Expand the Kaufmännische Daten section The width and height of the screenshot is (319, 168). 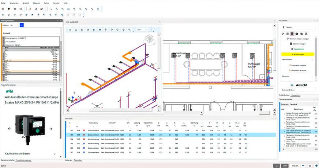click(55, 154)
